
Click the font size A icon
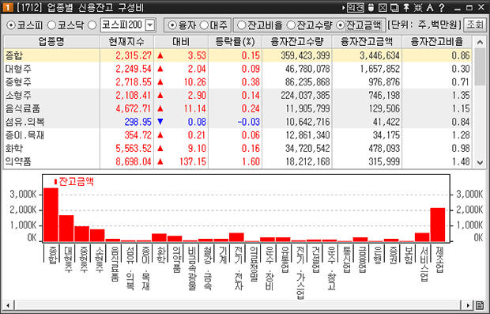point(430,7)
